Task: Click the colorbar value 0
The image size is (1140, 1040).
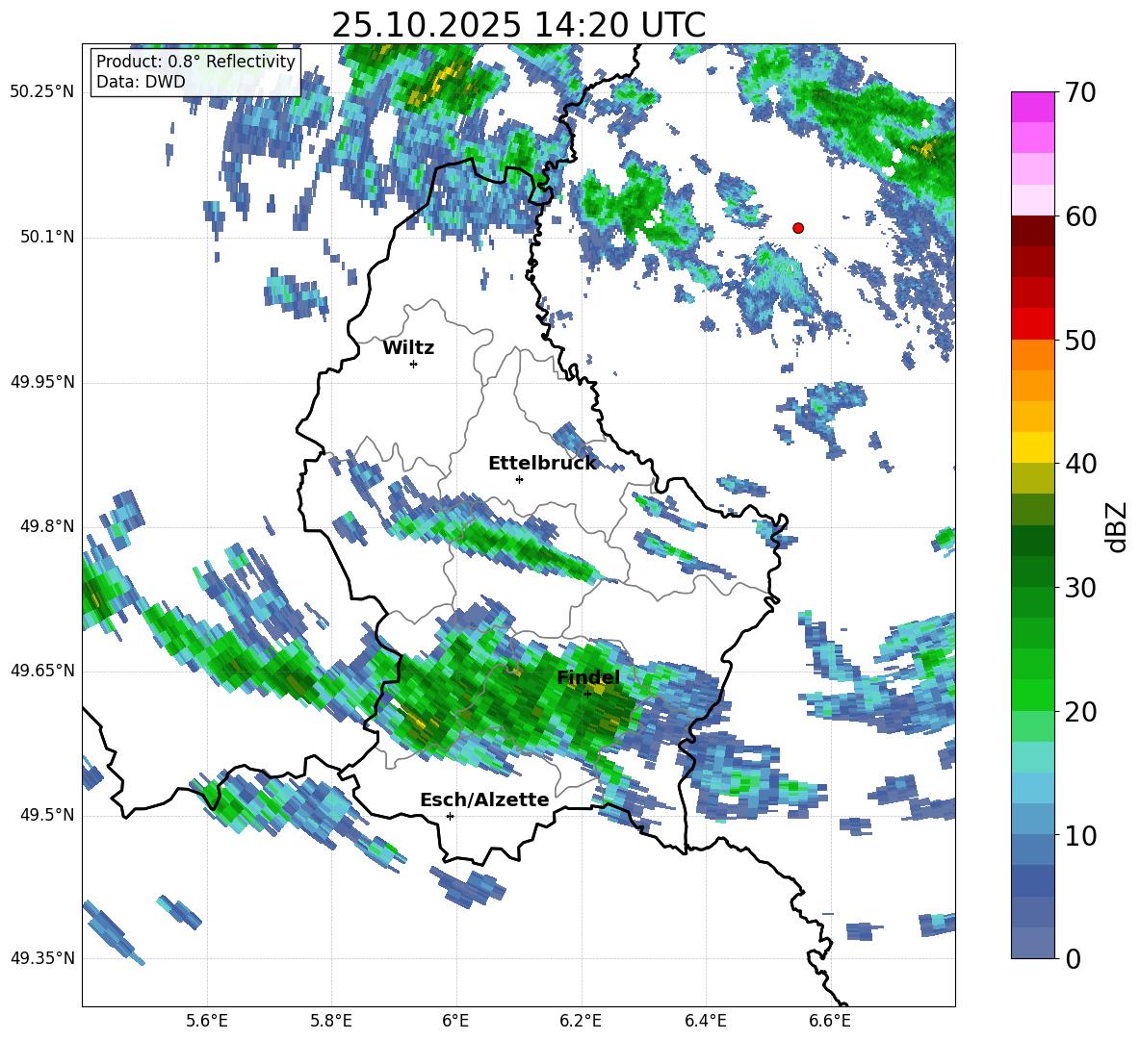Action: 1073,958
